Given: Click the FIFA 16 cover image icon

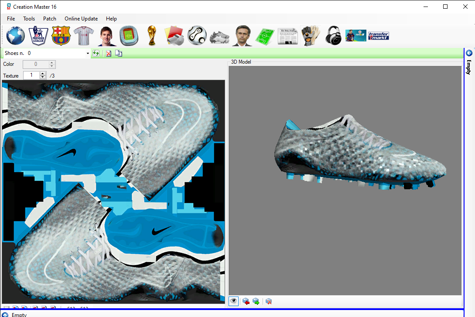Looking at the screenshot, I should click(x=356, y=36).
